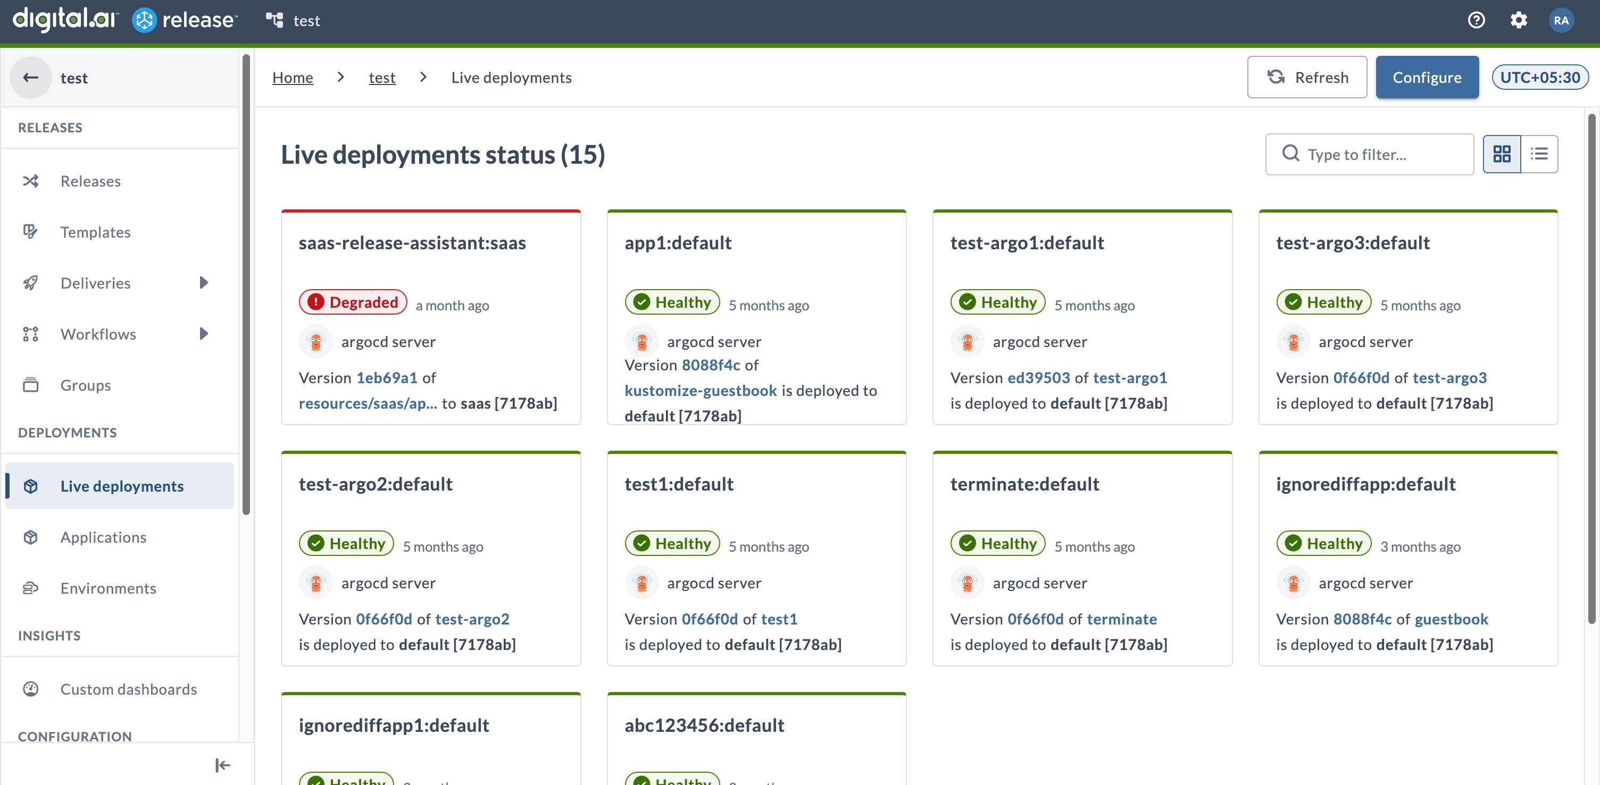Open Environments in the sidebar
The image size is (1600, 785).
[118, 588]
